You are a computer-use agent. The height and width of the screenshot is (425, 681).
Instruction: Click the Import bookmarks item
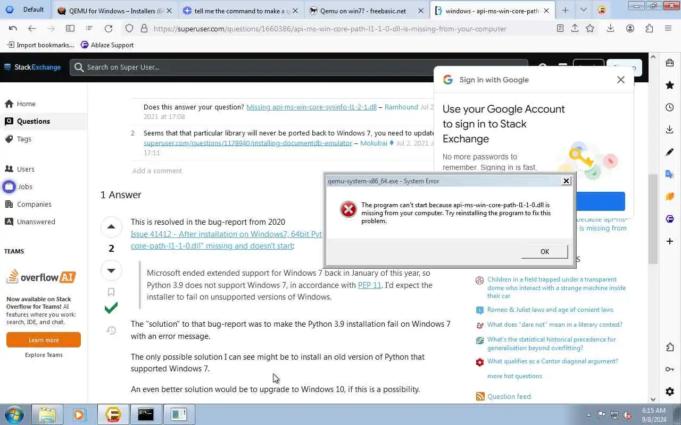pos(40,45)
